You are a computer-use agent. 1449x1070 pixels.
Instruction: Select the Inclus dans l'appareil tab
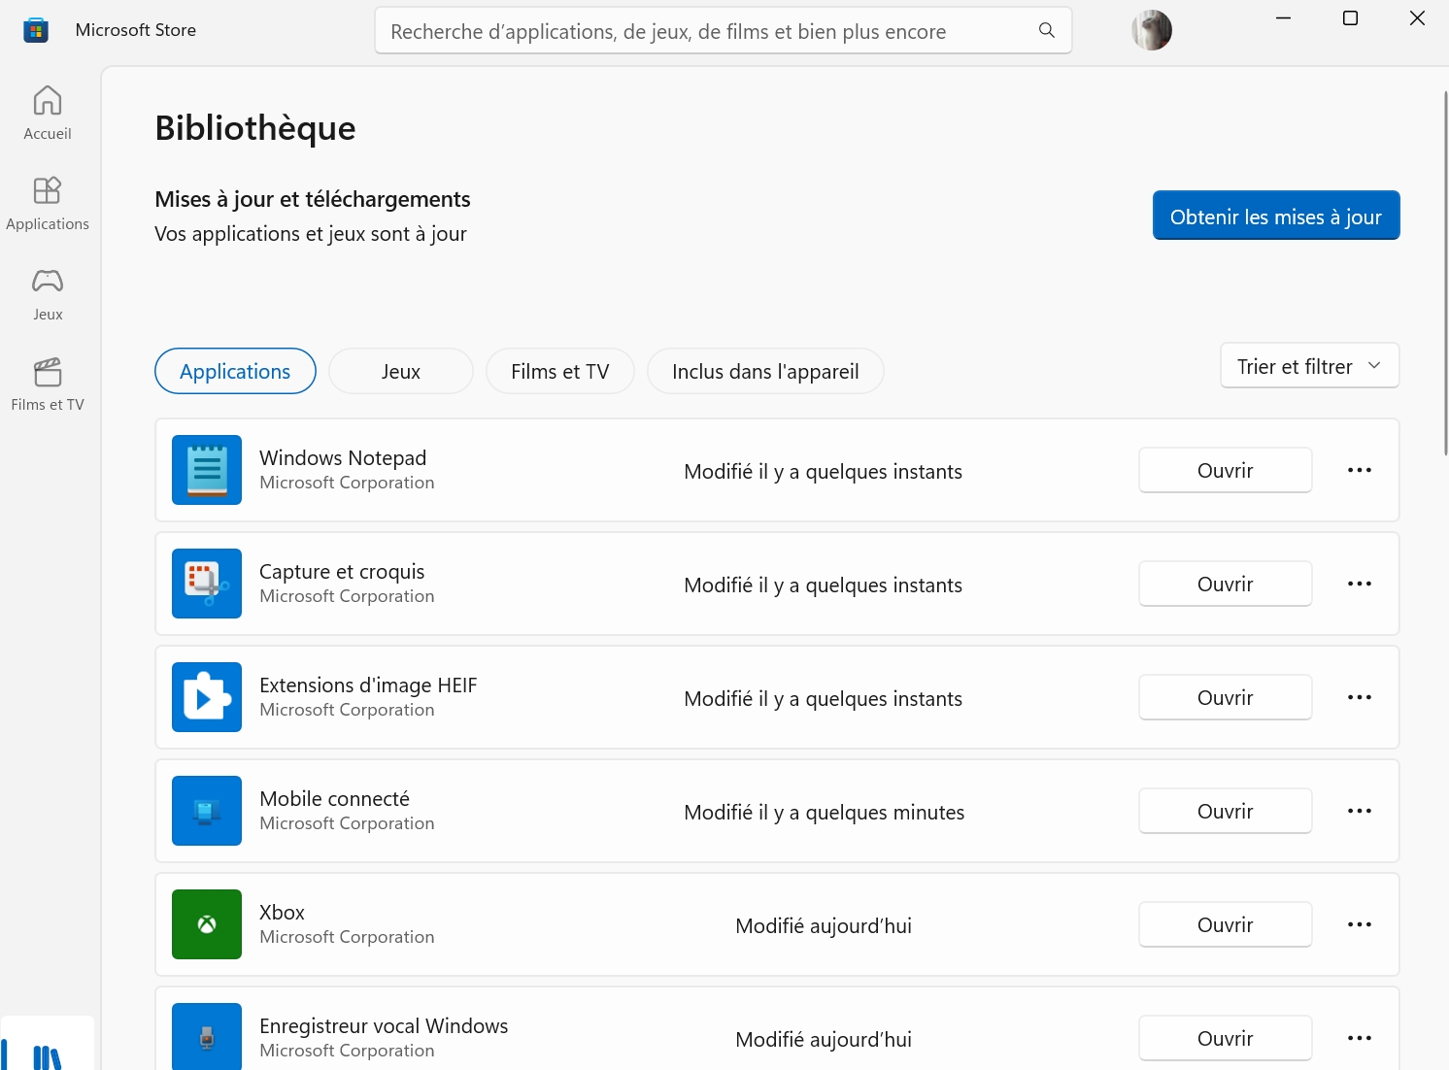(x=764, y=372)
